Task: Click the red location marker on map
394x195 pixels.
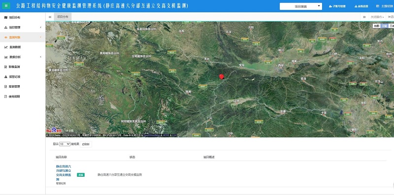Action: click(221, 77)
